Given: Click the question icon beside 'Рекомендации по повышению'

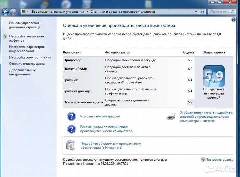Looking at the screenshot, I should (71, 129).
